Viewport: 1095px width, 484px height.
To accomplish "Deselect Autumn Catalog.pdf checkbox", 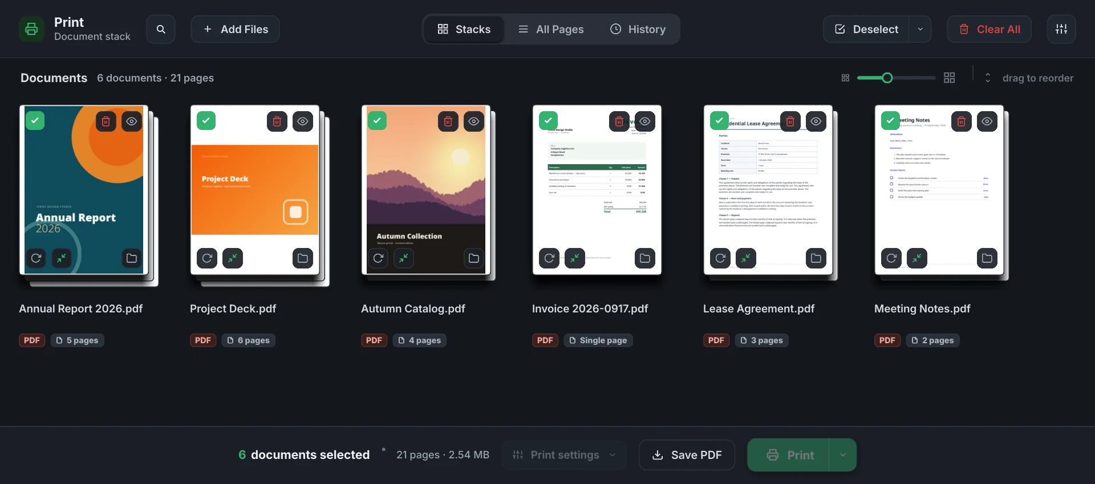I will (x=378, y=121).
